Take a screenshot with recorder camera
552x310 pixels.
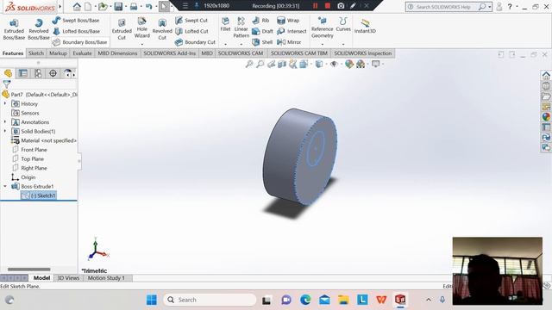341,6
